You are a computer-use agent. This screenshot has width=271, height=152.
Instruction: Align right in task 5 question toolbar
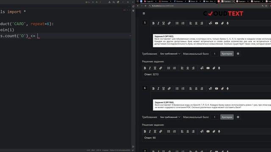[x=202, y=23]
